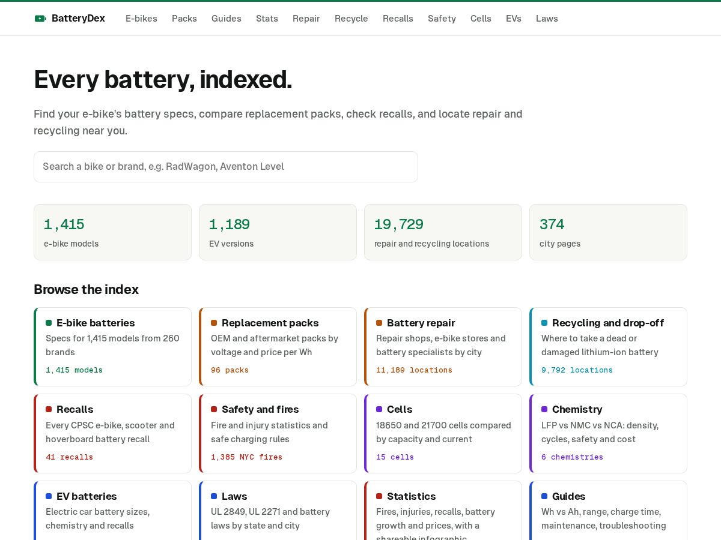The image size is (721, 540).
Task: Click the purple square beside Chemistry
Action: 544,409
